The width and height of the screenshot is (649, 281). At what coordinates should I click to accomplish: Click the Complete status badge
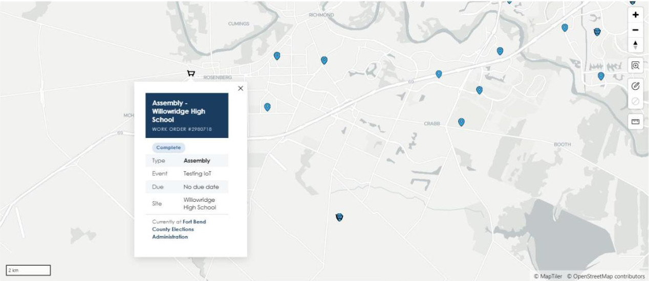(168, 148)
